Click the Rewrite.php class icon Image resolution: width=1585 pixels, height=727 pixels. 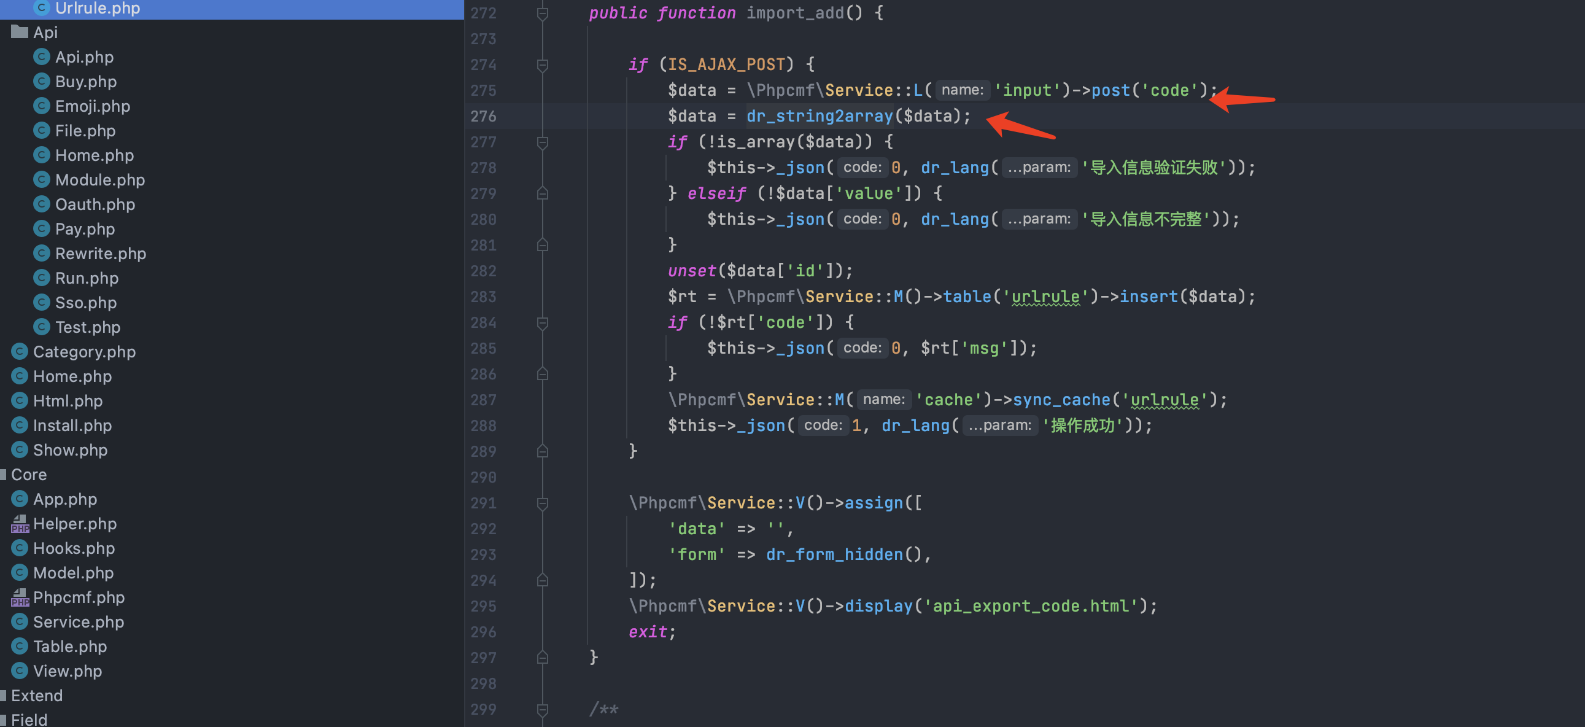[41, 253]
